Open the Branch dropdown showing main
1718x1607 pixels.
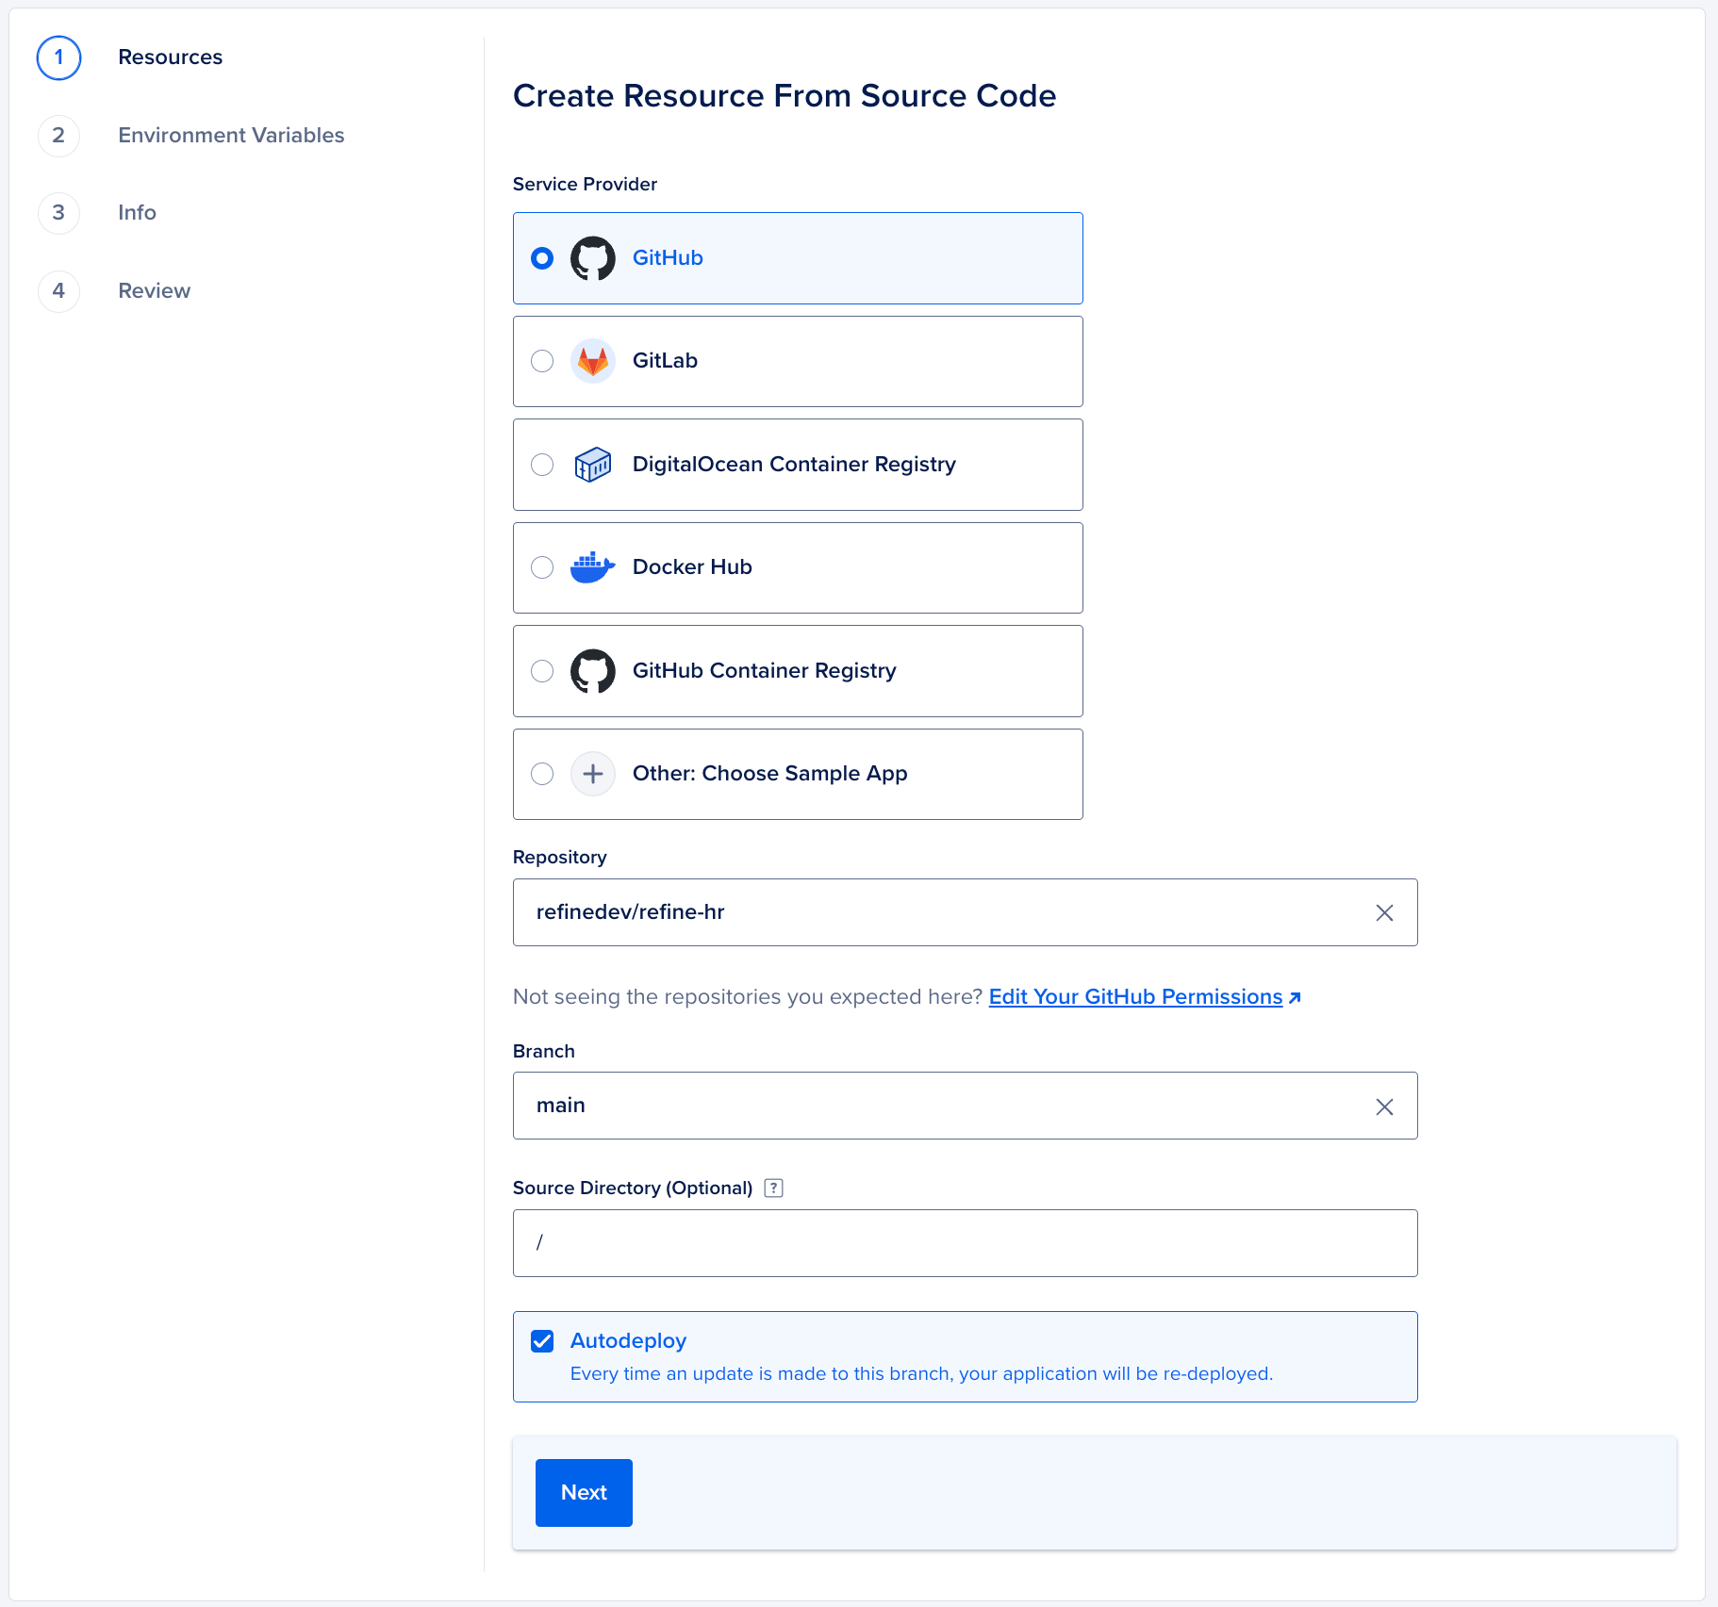coord(965,1106)
